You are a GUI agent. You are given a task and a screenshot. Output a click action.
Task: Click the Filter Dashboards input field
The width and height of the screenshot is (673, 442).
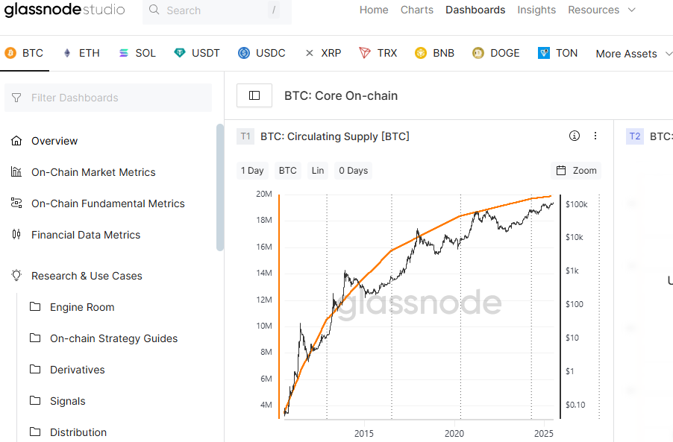coord(108,98)
